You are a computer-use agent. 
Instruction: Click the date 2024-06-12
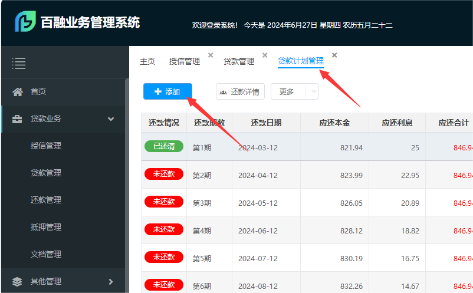(x=258, y=231)
